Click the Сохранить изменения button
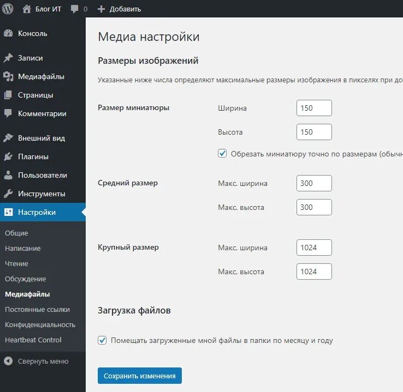 click(140, 376)
